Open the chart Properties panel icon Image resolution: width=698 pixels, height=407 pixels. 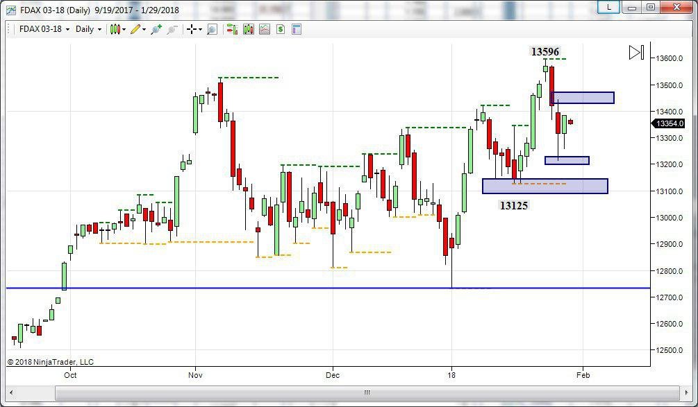pyautogui.click(x=297, y=29)
